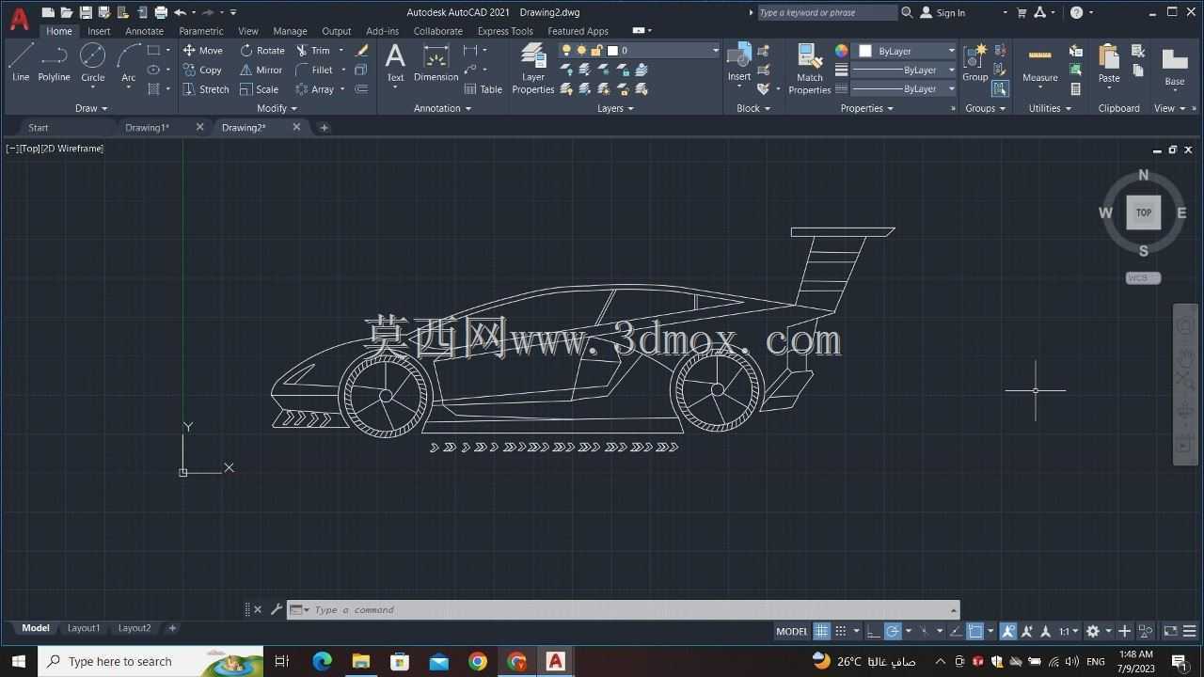Click the TOP face of ViewCube
This screenshot has height=677, width=1204.
(x=1144, y=213)
